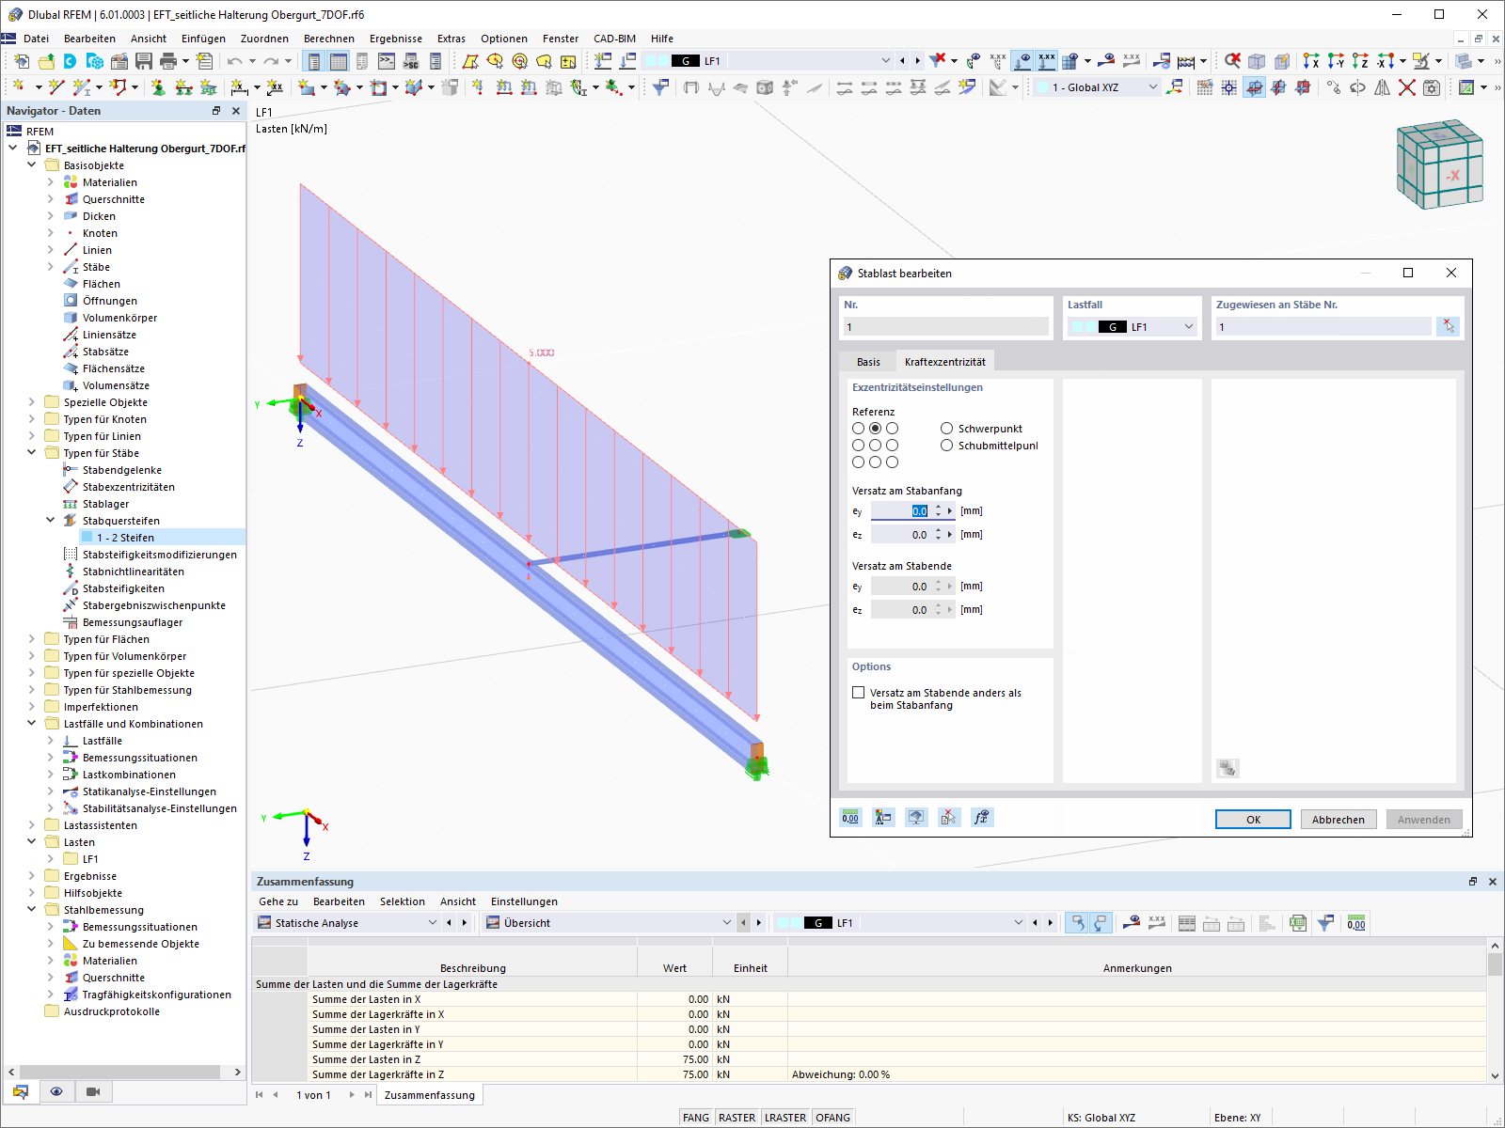Click the Zugewiesen an Stäbe Nr. field

tap(1323, 327)
